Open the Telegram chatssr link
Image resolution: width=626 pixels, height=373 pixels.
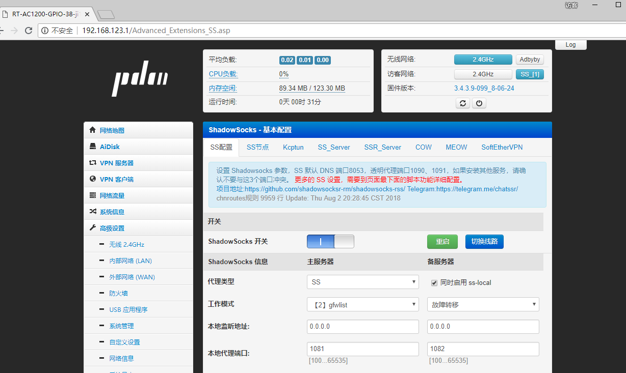tap(477, 189)
